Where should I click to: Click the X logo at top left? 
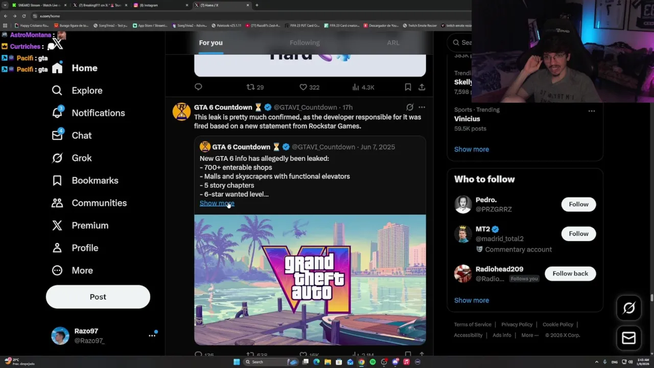[x=57, y=44]
